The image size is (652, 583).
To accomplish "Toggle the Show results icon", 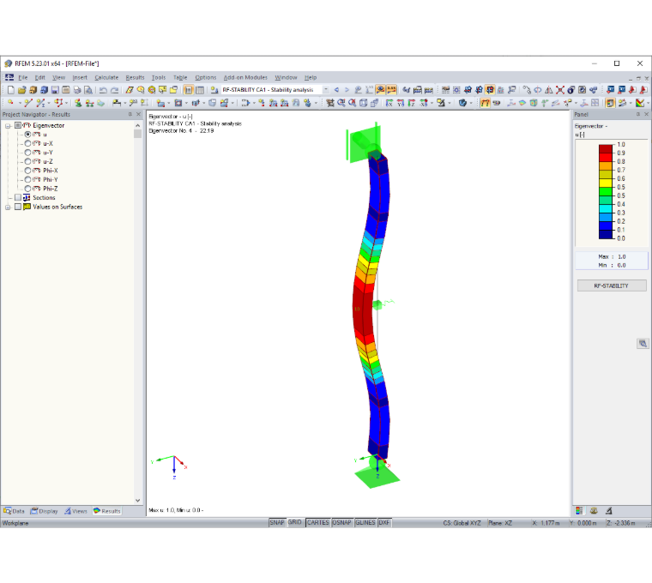I will click(x=380, y=90).
